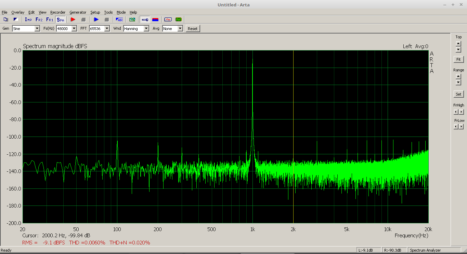467x254 pixels.
Task: Select FR2 dual-channel frequency response mode
Action: click(39, 19)
